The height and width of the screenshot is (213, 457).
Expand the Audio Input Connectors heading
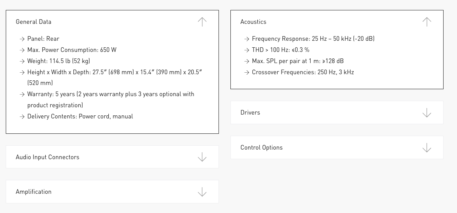[47, 157]
